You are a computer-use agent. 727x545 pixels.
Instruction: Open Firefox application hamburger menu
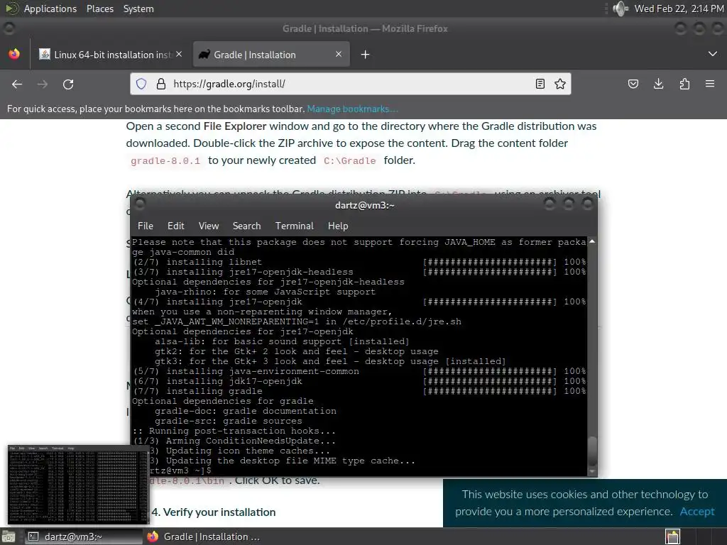[x=710, y=84]
